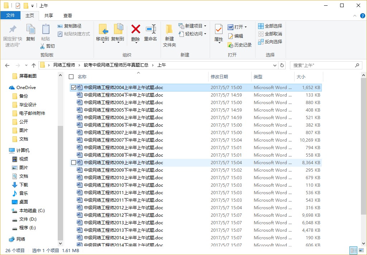Click the Refresh button by address bar

click(x=282, y=65)
